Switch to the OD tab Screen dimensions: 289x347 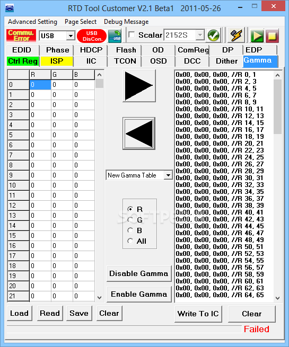tap(158, 50)
